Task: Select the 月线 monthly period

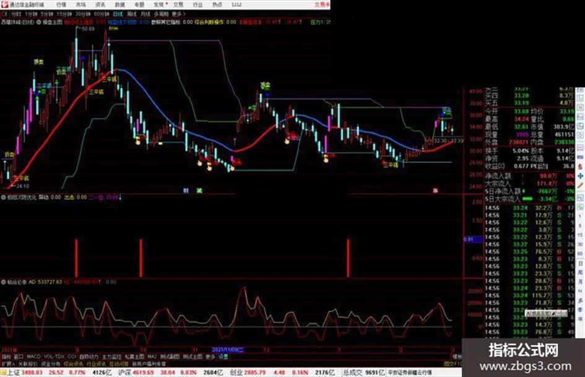Action: (x=145, y=14)
